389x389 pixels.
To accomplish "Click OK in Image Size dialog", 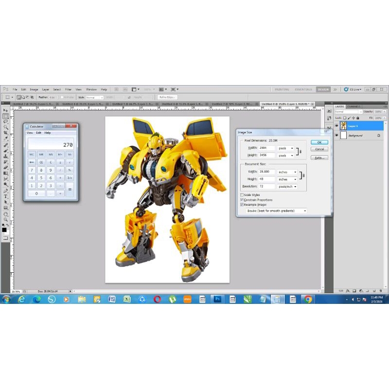I will (319, 142).
